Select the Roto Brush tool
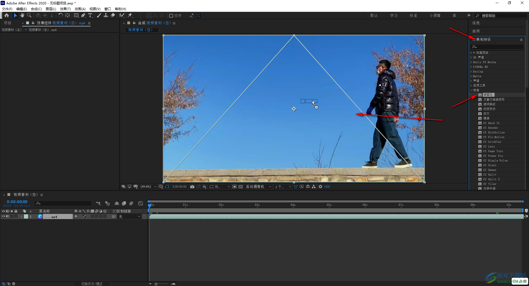The height and width of the screenshot is (286, 529). point(122,15)
